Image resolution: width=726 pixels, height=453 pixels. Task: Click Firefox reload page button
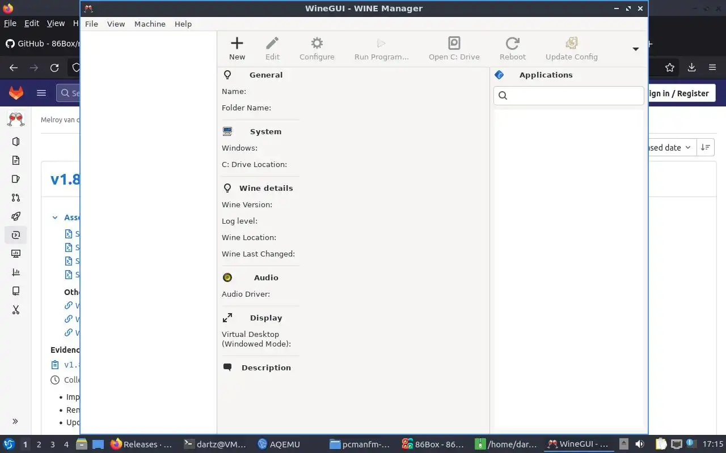coord(54,67)
